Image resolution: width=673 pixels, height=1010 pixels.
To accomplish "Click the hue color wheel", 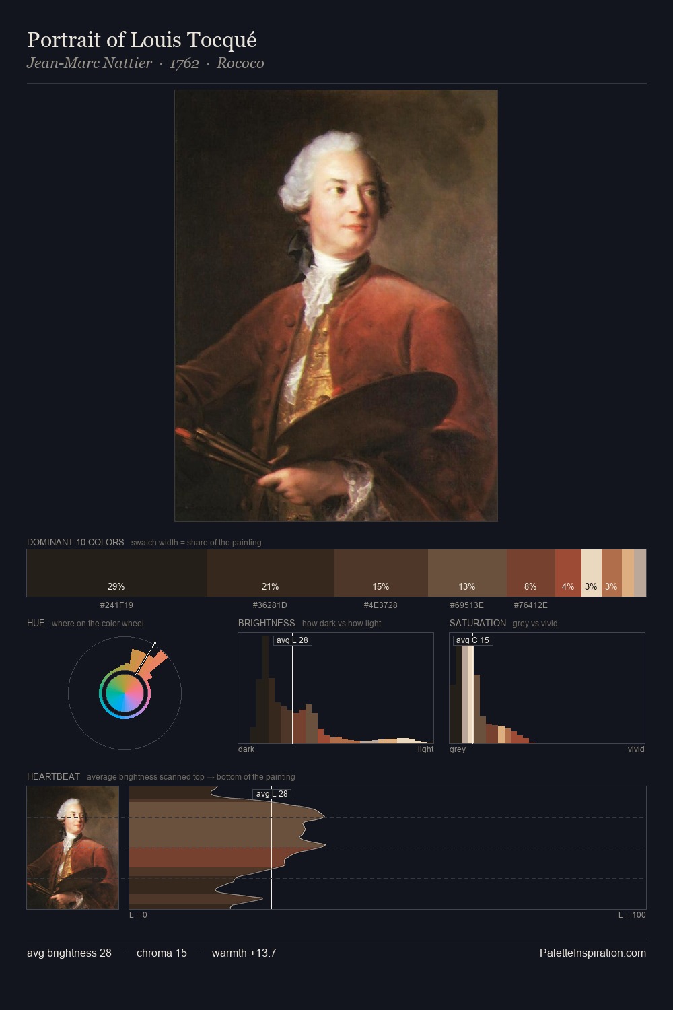I will tap(125, 693).
